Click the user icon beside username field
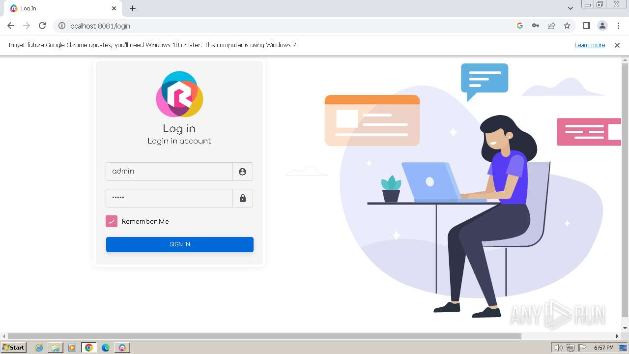This screenshot has width=629, height=354. [242, 172]
